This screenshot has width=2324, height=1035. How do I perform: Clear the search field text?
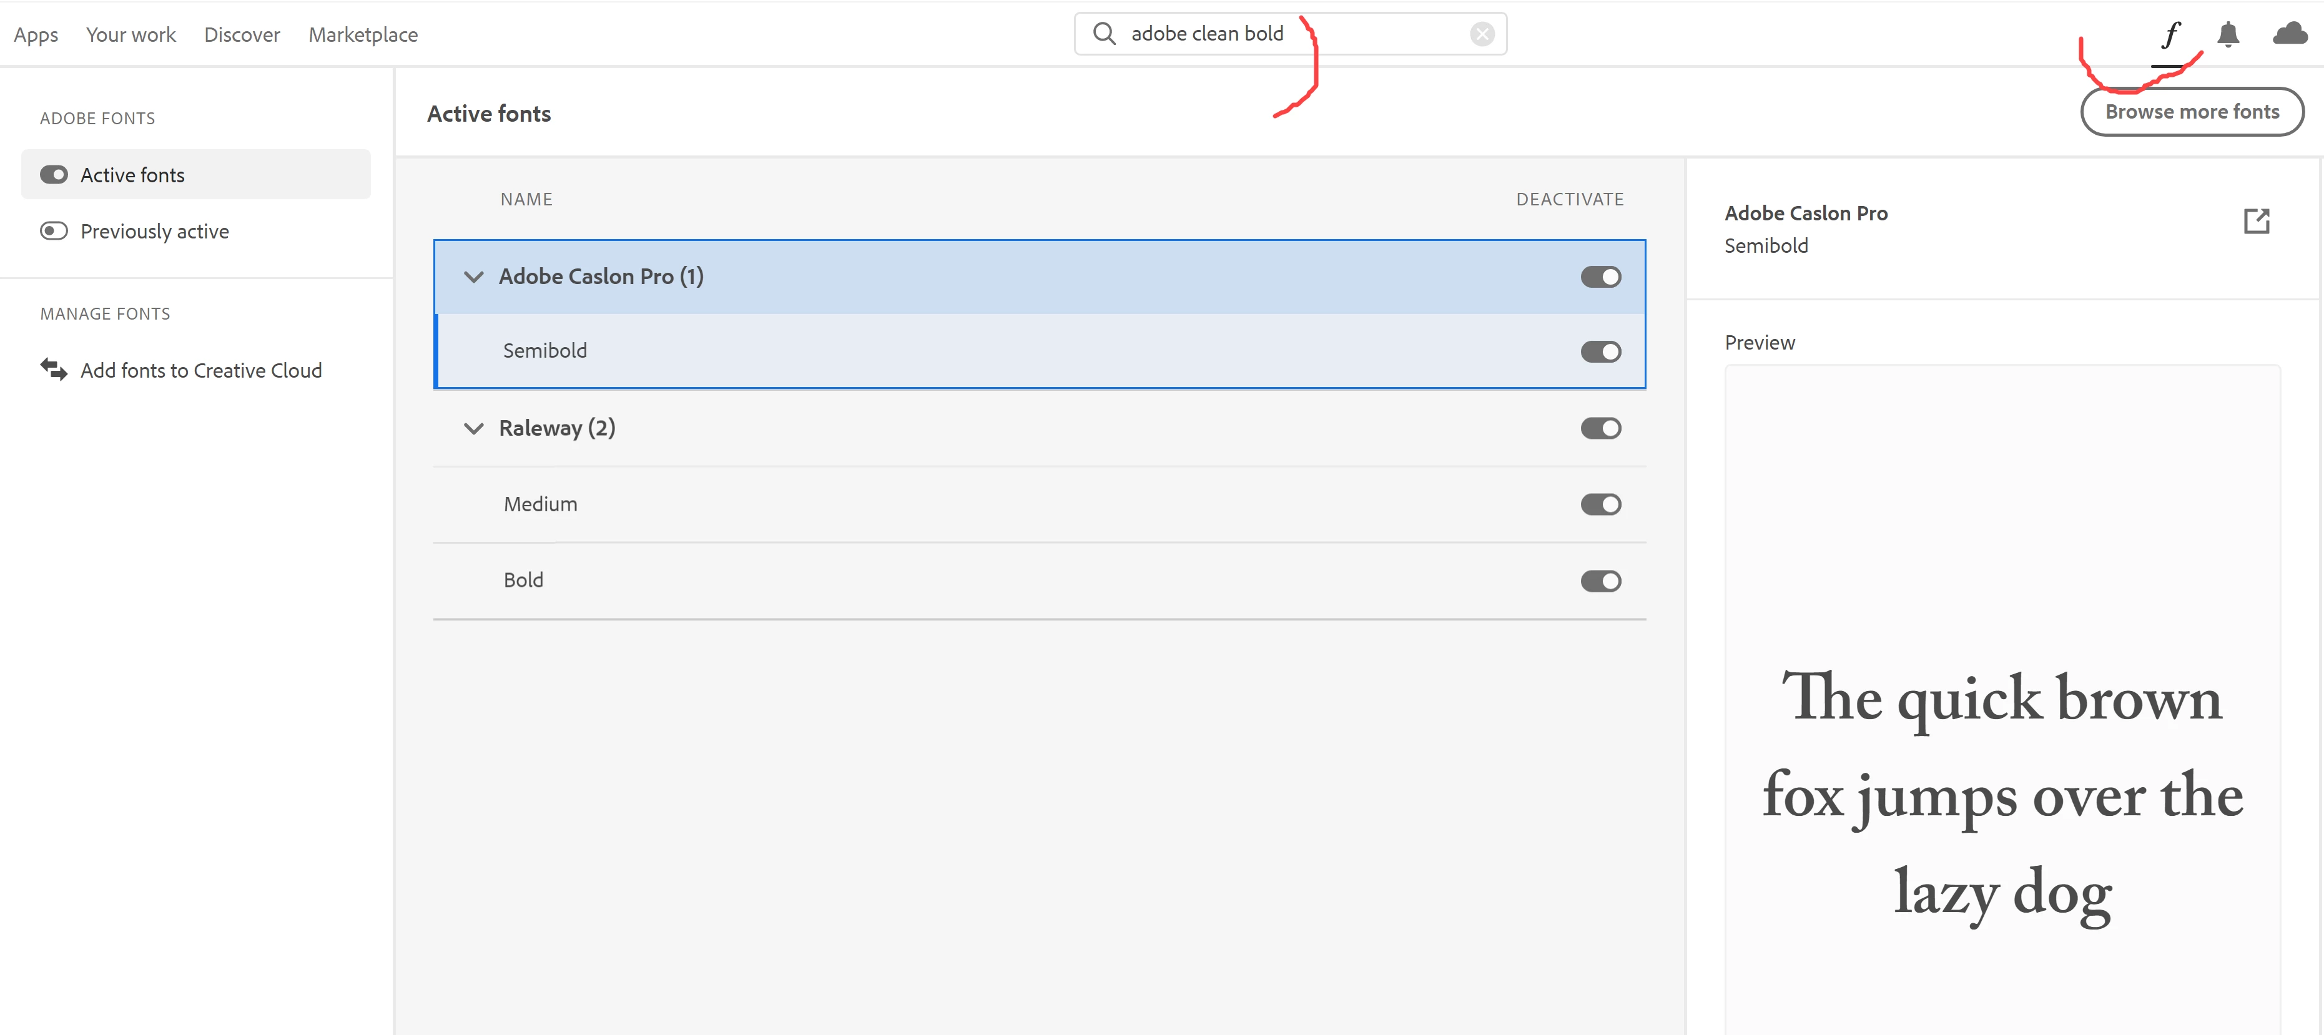point(1481,34)
